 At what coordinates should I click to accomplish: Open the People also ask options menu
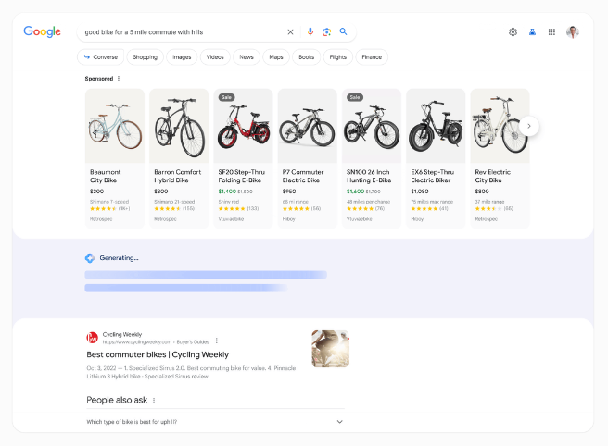point(154,401)
